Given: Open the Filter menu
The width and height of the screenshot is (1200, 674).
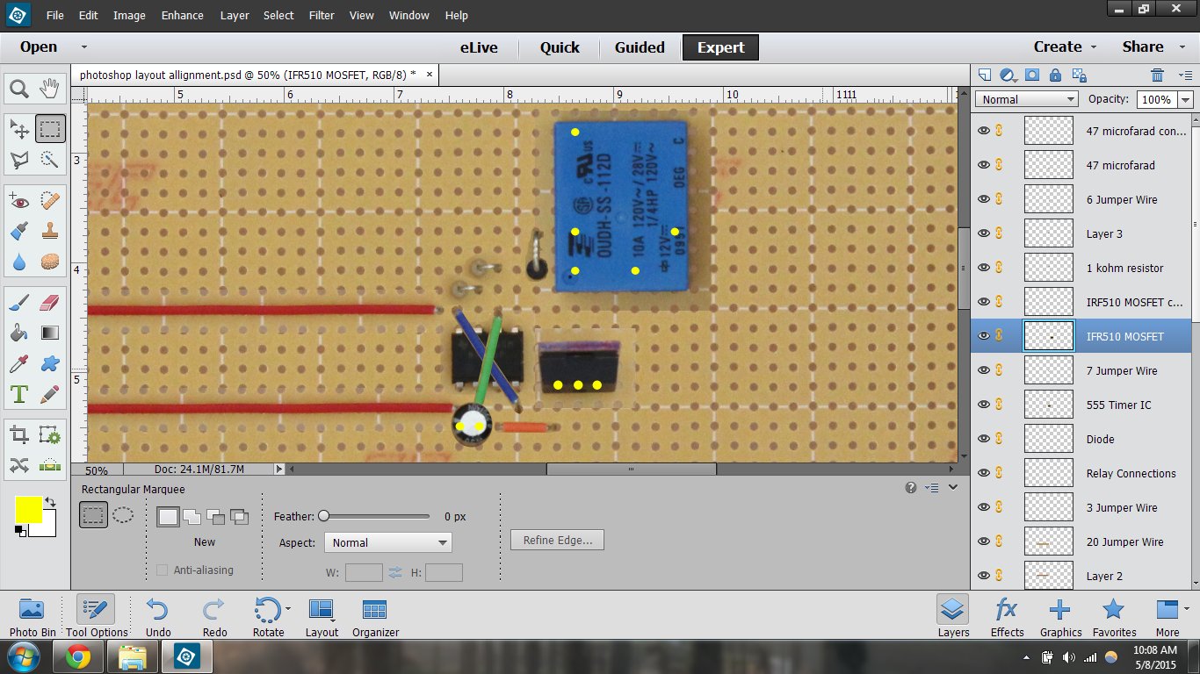Looking at the screenshot, I should [x=322, y=15].
